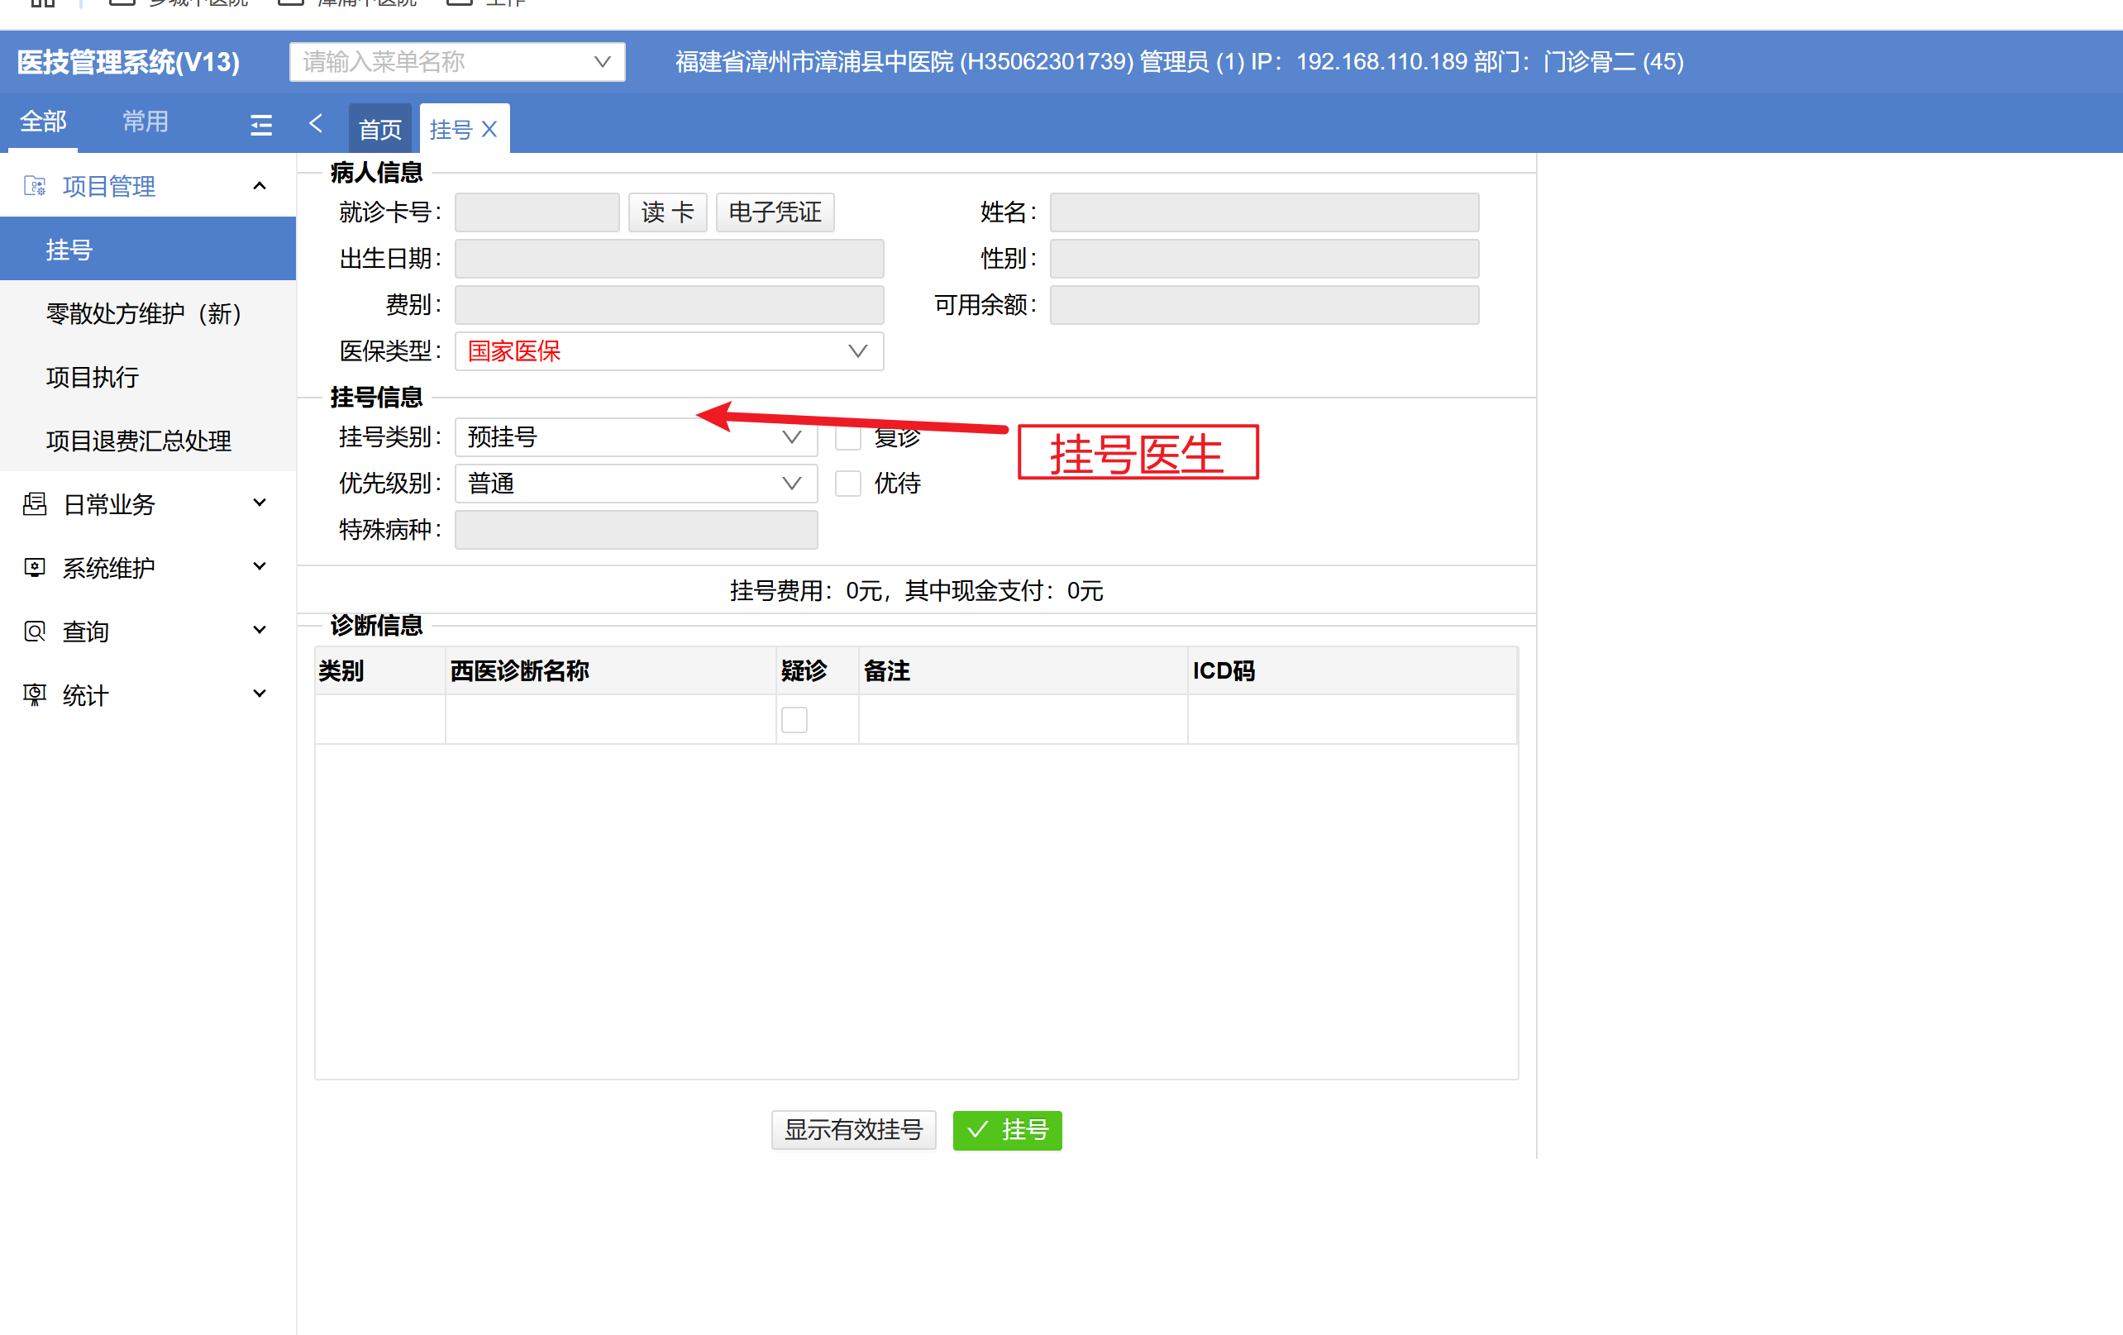Close the 挂号 tab

[x=490, y=130]
